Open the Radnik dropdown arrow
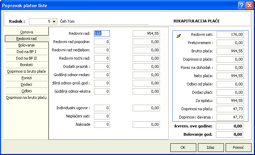 (54, 21)
